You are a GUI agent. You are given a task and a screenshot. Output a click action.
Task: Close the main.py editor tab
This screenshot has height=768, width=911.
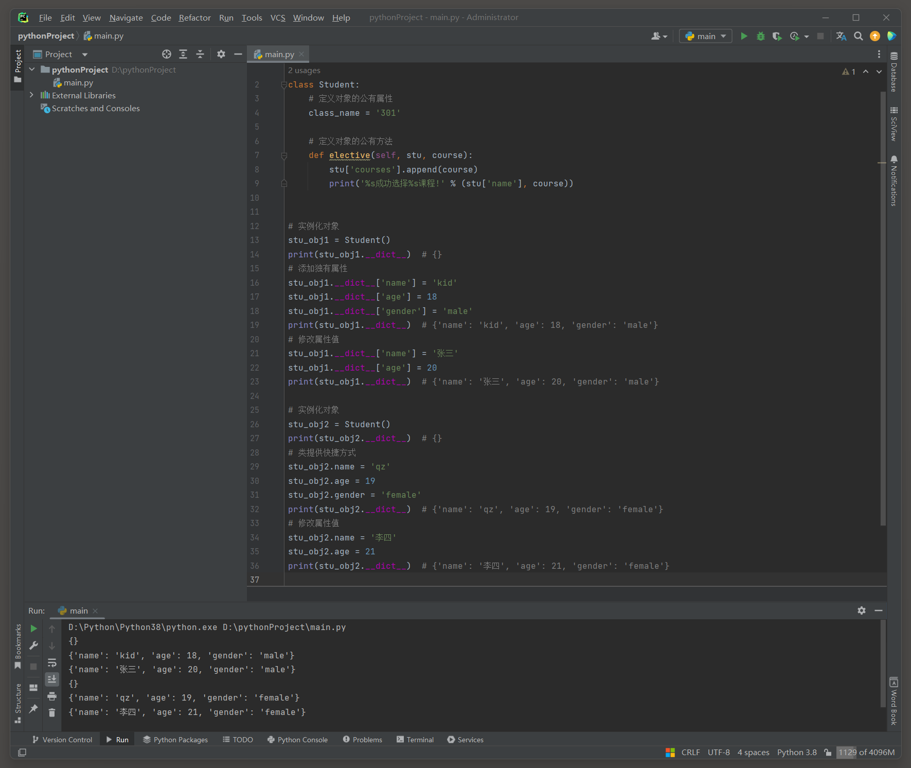(x=301, y=54)
